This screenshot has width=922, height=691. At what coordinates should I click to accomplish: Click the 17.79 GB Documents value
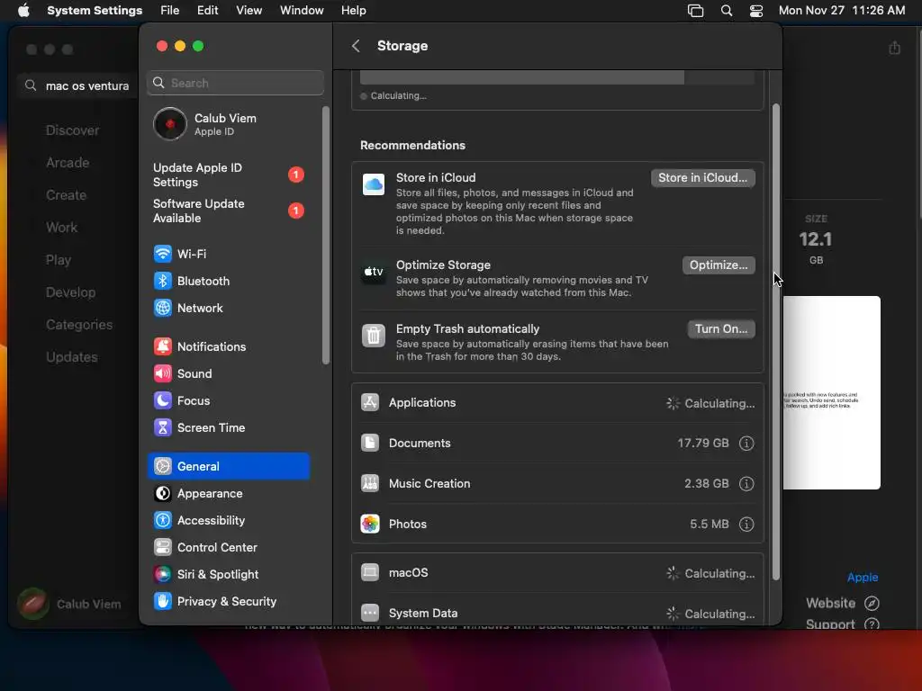tap(702, 444)
